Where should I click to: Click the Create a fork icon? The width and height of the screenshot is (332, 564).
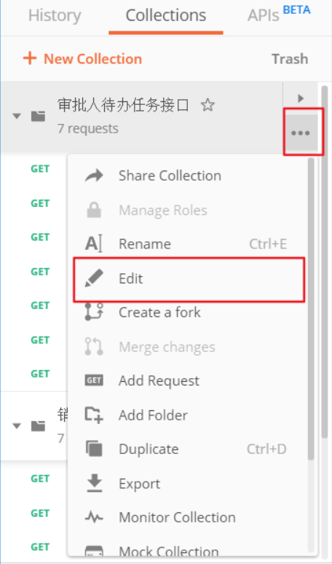pyautogui.click(x=94, y=312)
